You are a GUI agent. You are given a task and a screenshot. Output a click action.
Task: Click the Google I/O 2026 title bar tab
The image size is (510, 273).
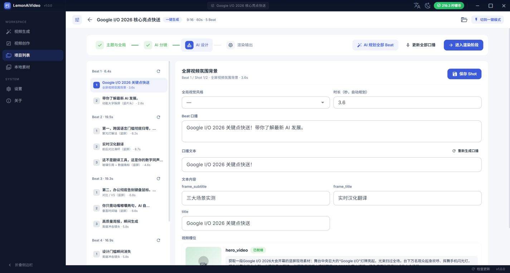click(238, 6)
